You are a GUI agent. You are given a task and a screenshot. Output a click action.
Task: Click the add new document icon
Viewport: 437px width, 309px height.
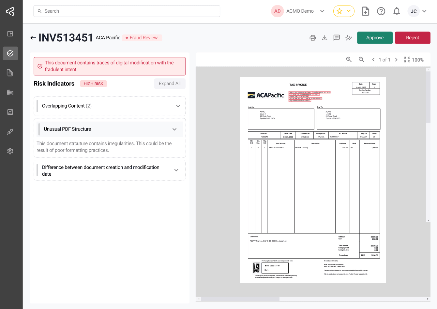366,11
